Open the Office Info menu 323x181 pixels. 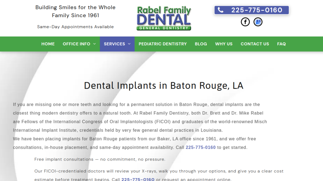[x=79, y=44]
